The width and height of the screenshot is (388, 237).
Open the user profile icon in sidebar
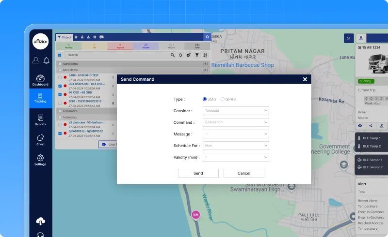coord(36,60)
